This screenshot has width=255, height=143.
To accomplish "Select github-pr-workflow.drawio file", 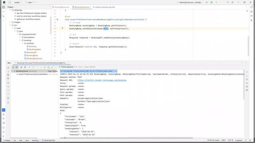I will (x=28, y=19).
